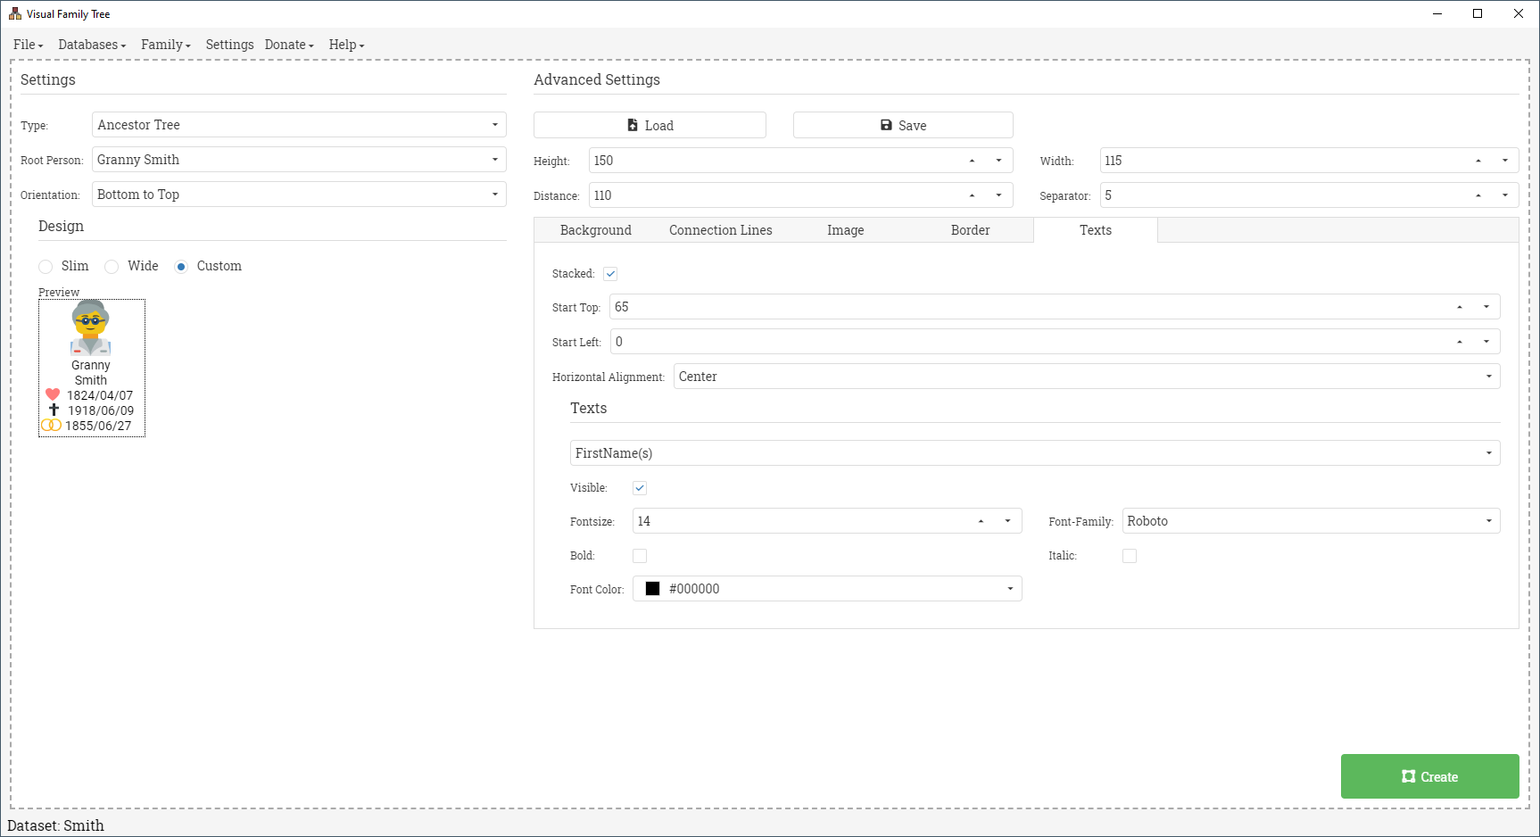The width and height of the screenshot is (1540, 837).
Task: Open the Horizontal Alignment dropdown
Action: click(1087, 377)
